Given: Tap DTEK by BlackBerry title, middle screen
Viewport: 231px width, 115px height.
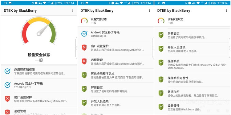Looking at the screenshot, I should coord(97,10).
